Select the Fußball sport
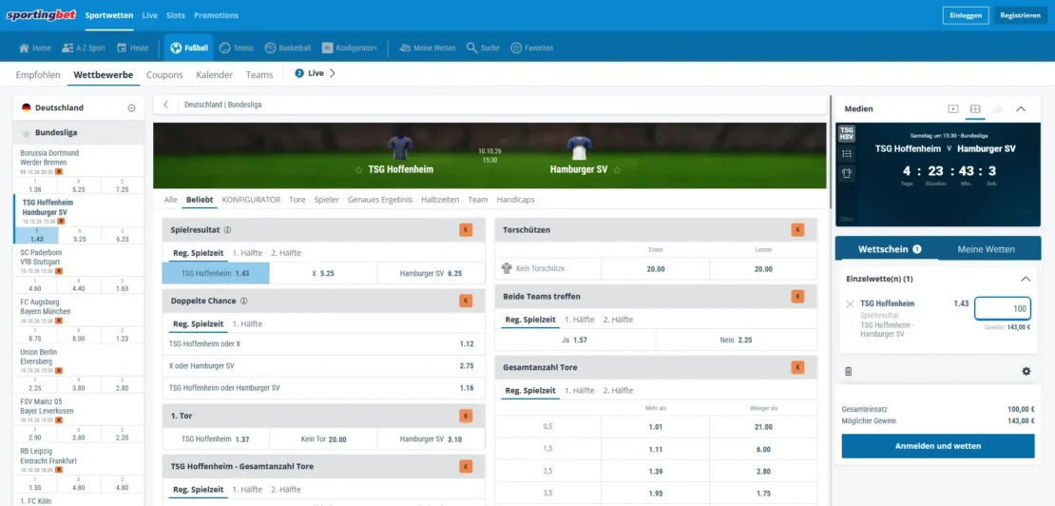Viewport: 1055px width, 506px height. pos(188,48)
